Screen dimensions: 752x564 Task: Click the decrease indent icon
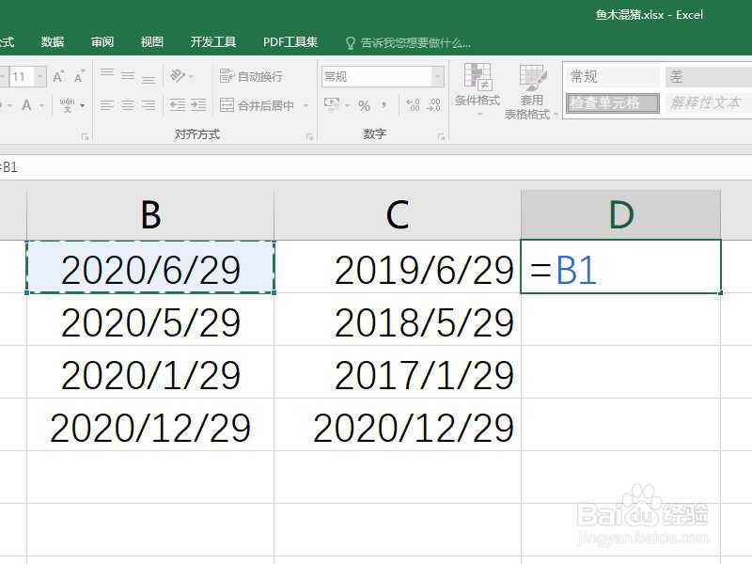click(176, 105)
